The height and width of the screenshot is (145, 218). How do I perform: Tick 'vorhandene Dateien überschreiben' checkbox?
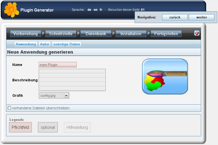(9, 108)
